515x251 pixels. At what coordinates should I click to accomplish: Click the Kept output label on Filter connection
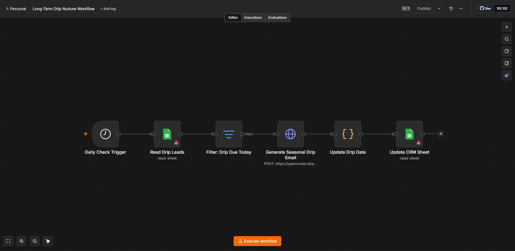249,134
